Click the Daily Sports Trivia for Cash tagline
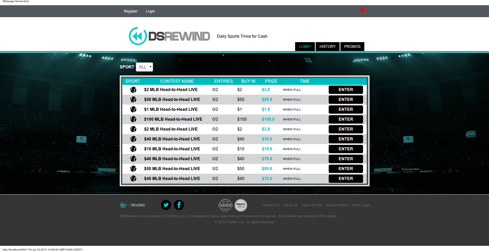 tap(242, 36)
